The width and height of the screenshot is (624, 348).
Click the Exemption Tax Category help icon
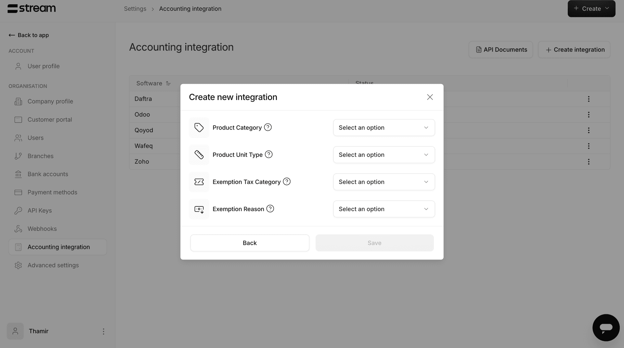(287, 181)
